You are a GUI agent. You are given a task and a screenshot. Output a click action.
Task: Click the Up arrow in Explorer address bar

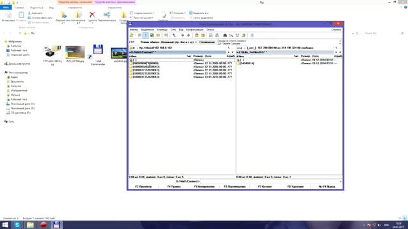(20, 33)
